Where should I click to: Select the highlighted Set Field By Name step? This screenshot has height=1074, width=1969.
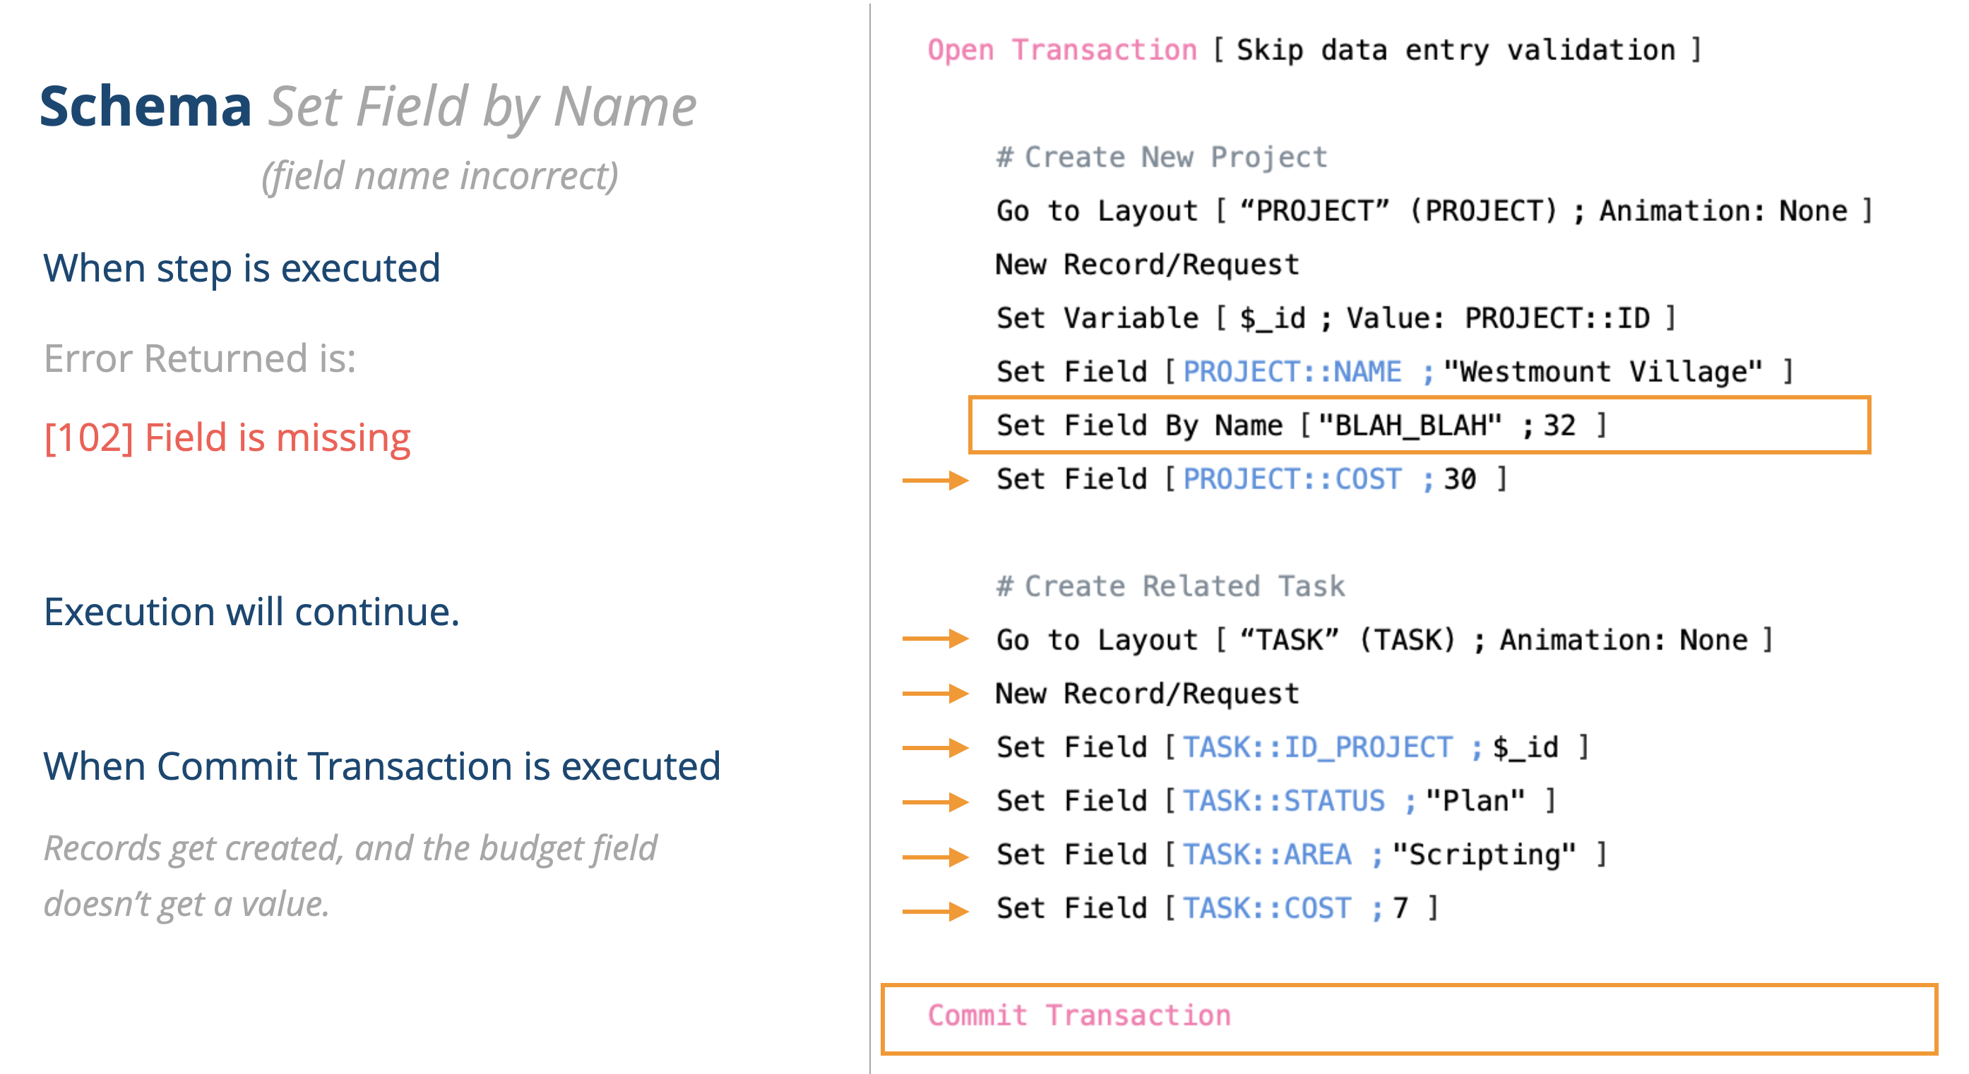1301,426
